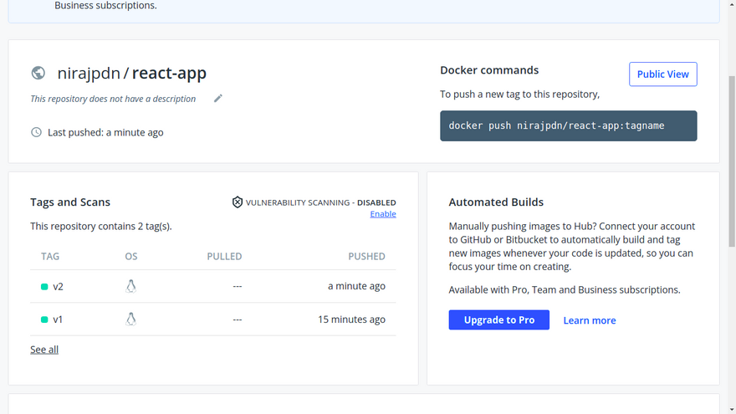Open the v2 tag entry
The height and width of the screenshot is (414, 736).
(59, 286)
